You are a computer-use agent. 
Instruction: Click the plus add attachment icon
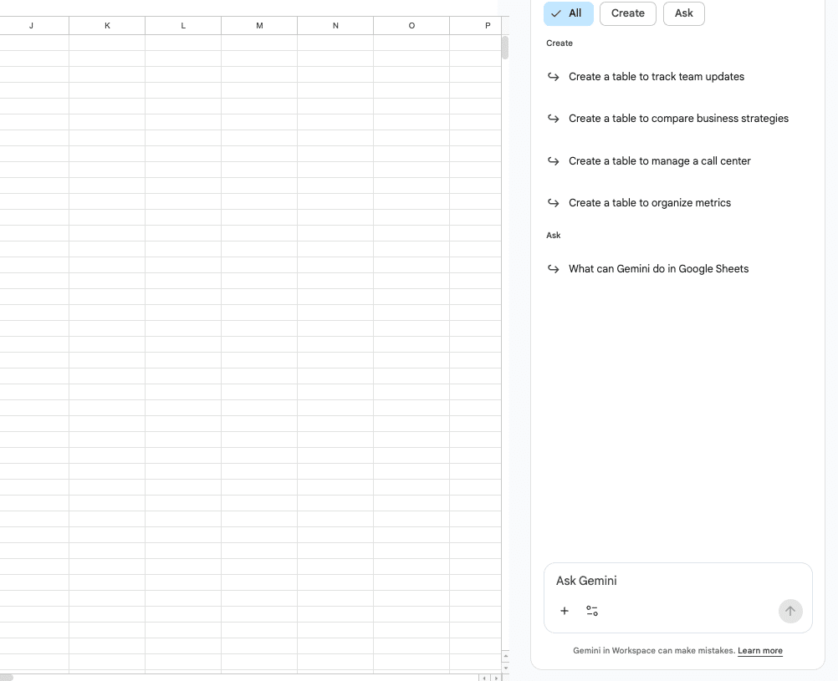[x=565, y=611]
